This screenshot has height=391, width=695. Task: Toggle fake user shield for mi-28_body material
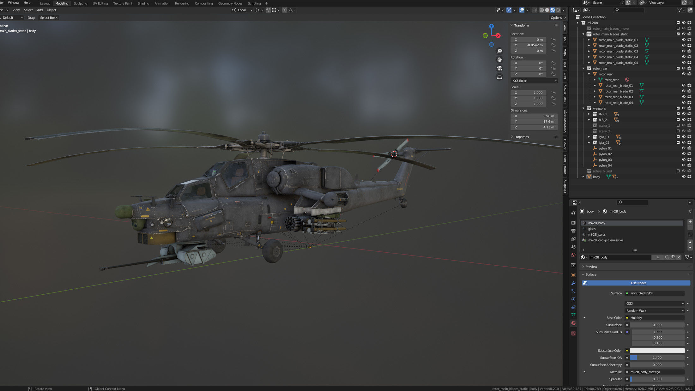pos(667,257)
